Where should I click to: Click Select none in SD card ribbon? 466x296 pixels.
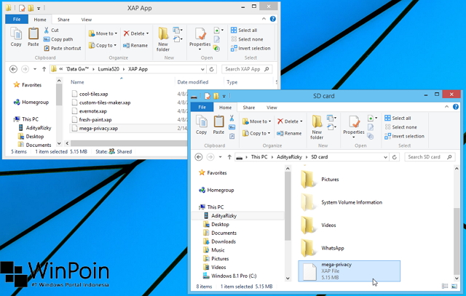click(x=400, y=127)
